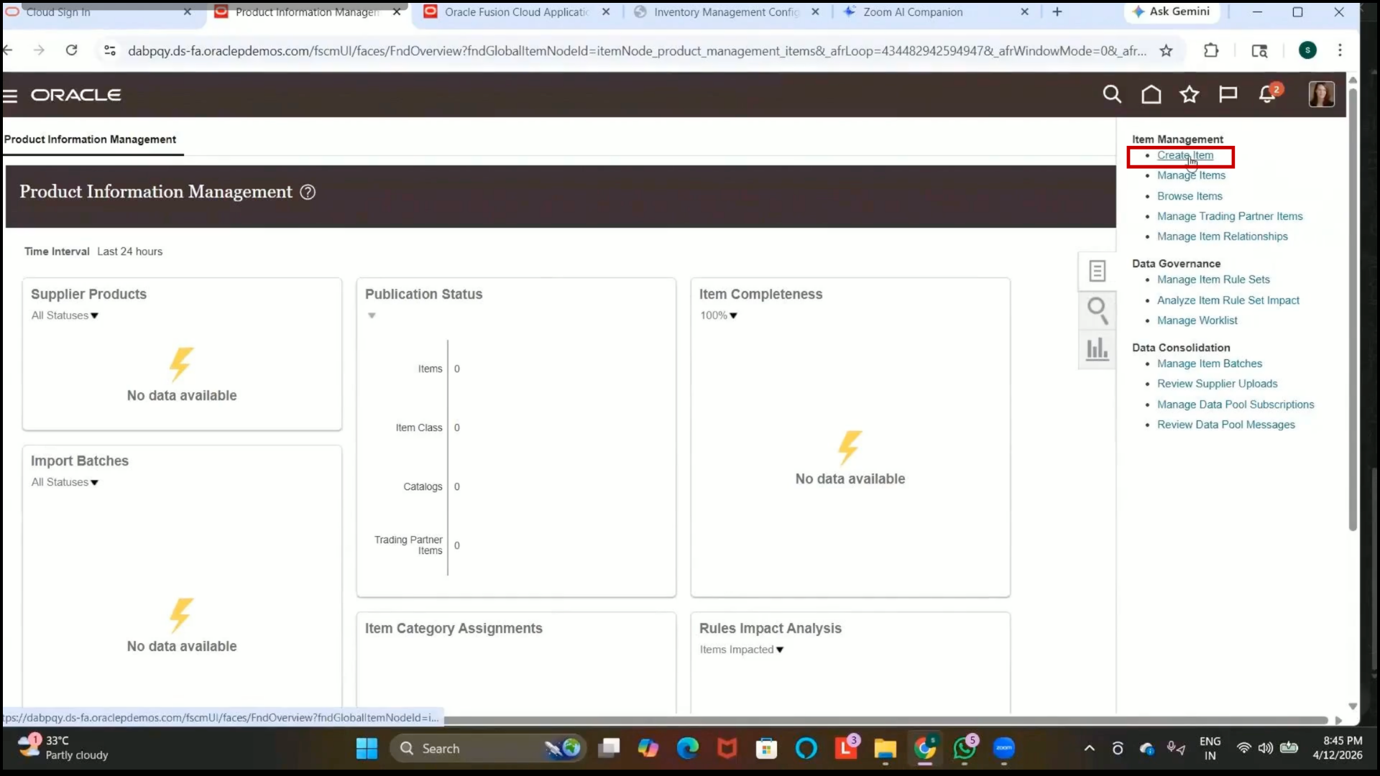Open Manage Data Pool Subscriptions link
Screen dimensions: 1380x776
tap(1236, 405)
